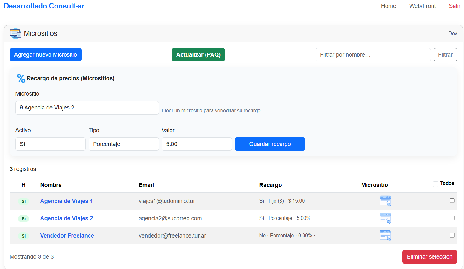
Task: Check the Todos select-all checkbox
Action: [x=436, y=184]
